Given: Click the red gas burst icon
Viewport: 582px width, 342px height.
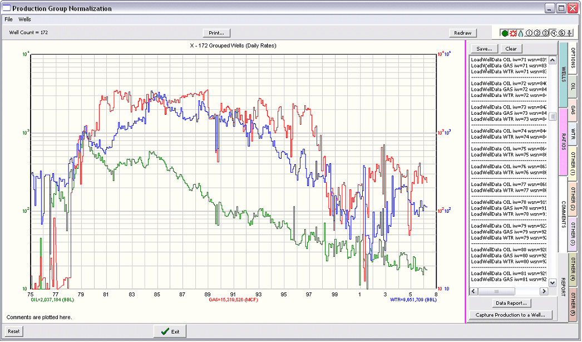Looking at the screenshot, I should [x=512, y=33].
